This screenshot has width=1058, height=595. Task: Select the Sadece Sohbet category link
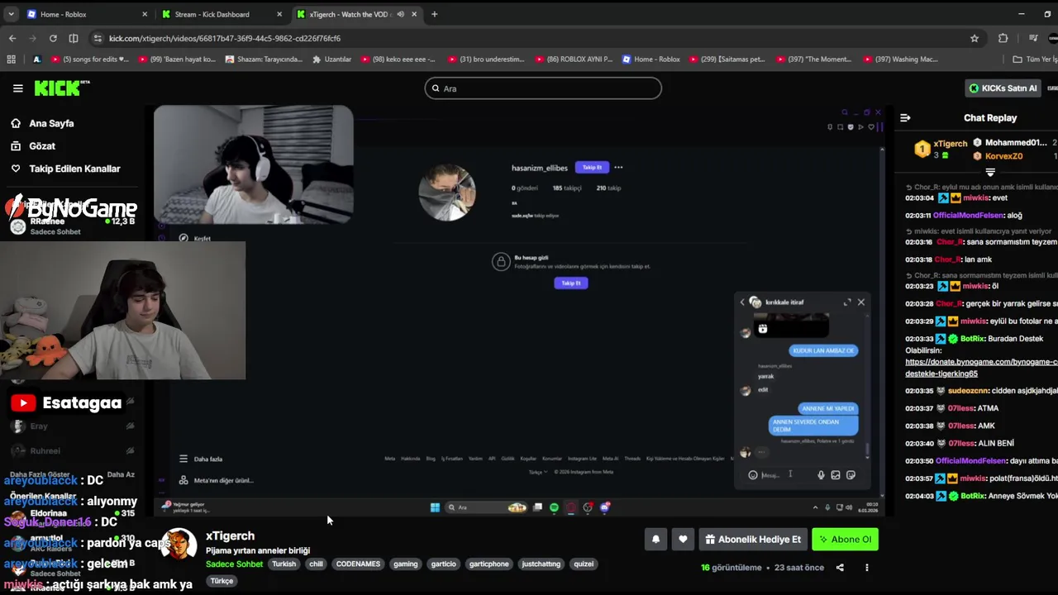[234, 564]
